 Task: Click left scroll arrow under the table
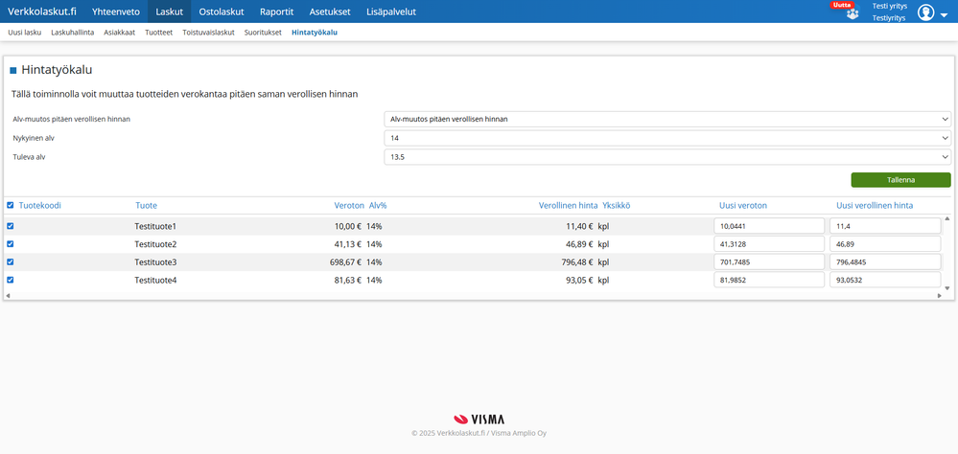coord(8,296)
